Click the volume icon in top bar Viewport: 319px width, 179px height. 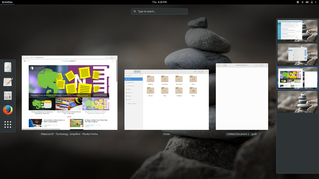pos(307,2)
